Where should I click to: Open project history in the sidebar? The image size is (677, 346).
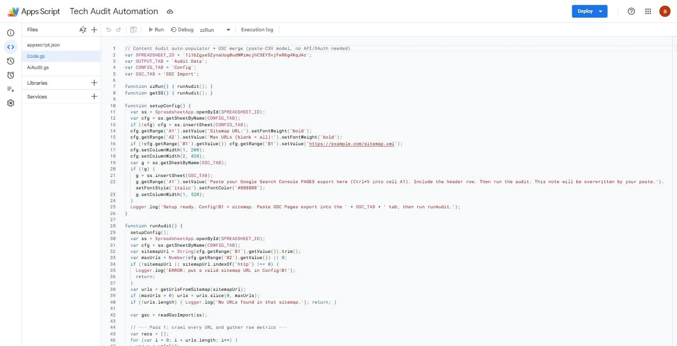(11, 61)
